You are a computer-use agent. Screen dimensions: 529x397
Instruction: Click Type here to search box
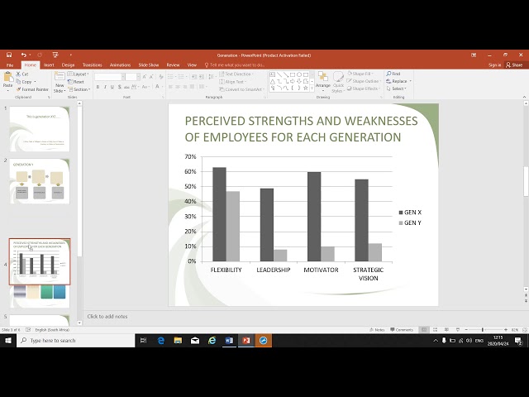[x=76, y=340]
